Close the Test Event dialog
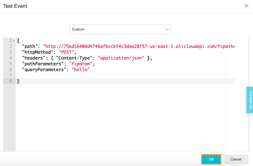This screenshot has width=253, height=166. click(x=246, y=6)
